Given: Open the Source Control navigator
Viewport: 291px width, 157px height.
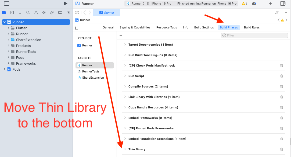Looking at the screenshot, I should (12, 12).
